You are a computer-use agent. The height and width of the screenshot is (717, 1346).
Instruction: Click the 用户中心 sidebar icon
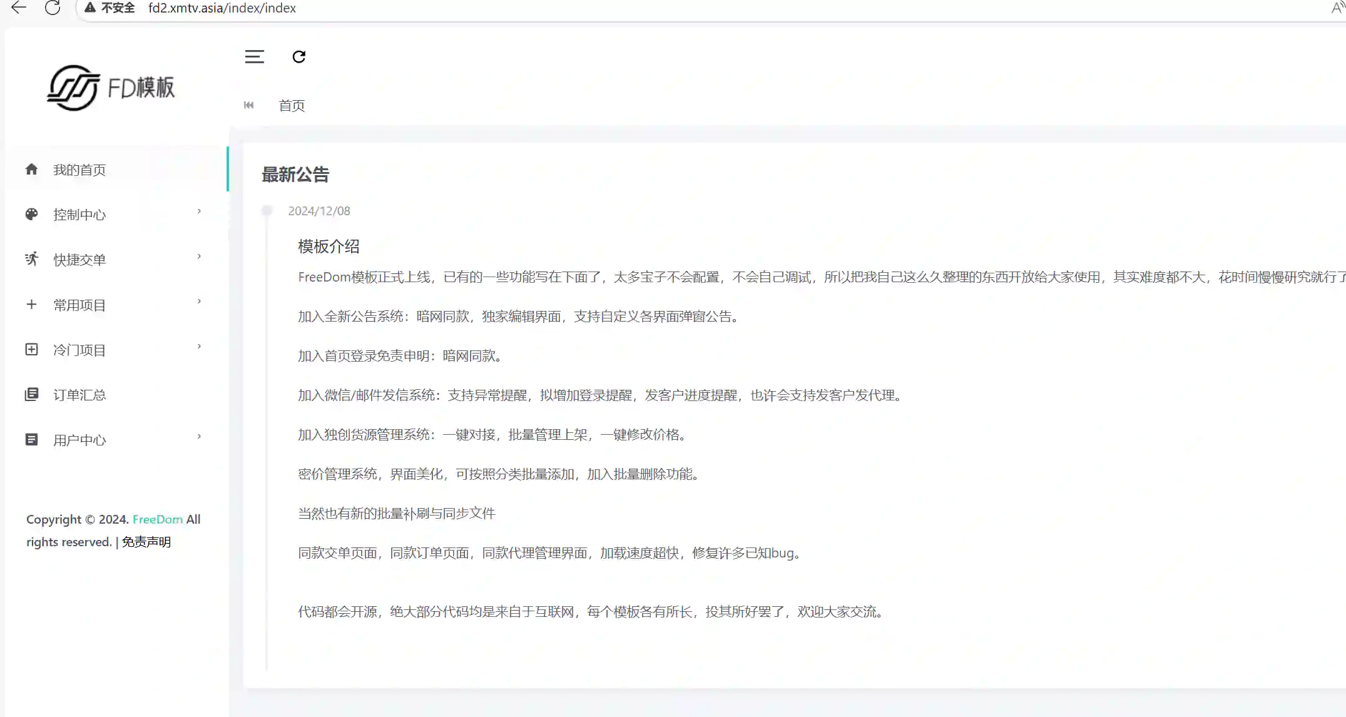[31, 440]
